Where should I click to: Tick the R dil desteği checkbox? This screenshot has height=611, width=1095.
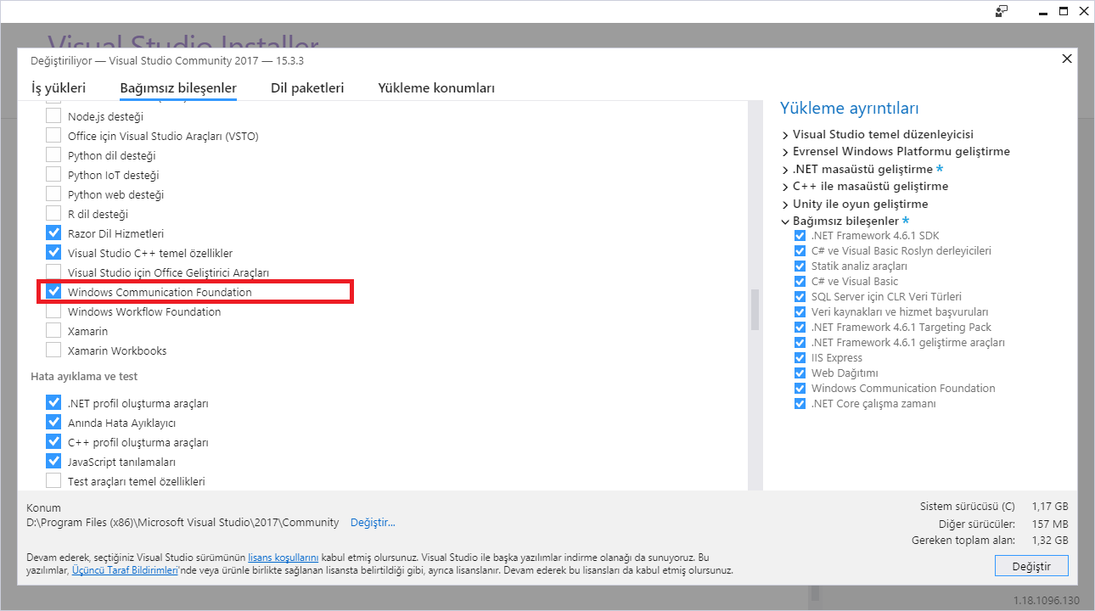tap(53, 214)
